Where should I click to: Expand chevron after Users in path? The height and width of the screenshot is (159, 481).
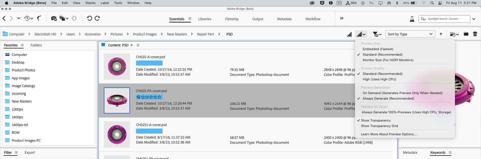[x=80, y=34]
